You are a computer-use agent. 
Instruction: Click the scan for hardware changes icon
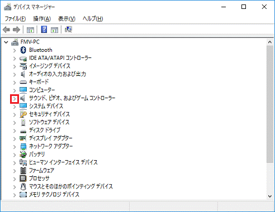click(68, 30)
